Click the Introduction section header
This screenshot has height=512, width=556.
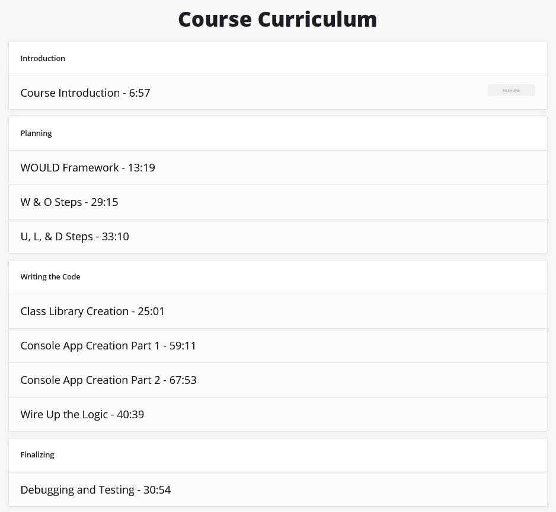[278, 58]
